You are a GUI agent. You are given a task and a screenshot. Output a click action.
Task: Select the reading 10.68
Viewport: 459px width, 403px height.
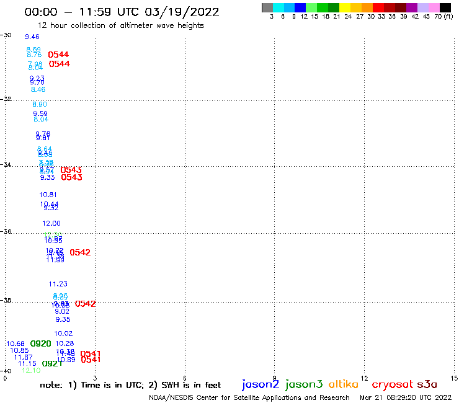pyautogui.click(x=16, y=343)
